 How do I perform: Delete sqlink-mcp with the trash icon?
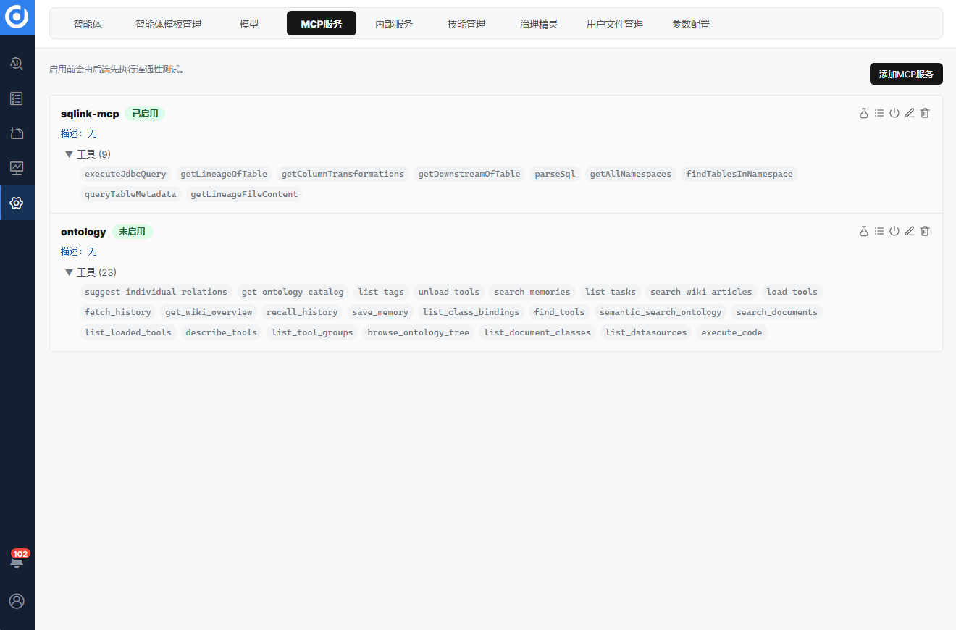pyautogui.click(x=925, y=113)
